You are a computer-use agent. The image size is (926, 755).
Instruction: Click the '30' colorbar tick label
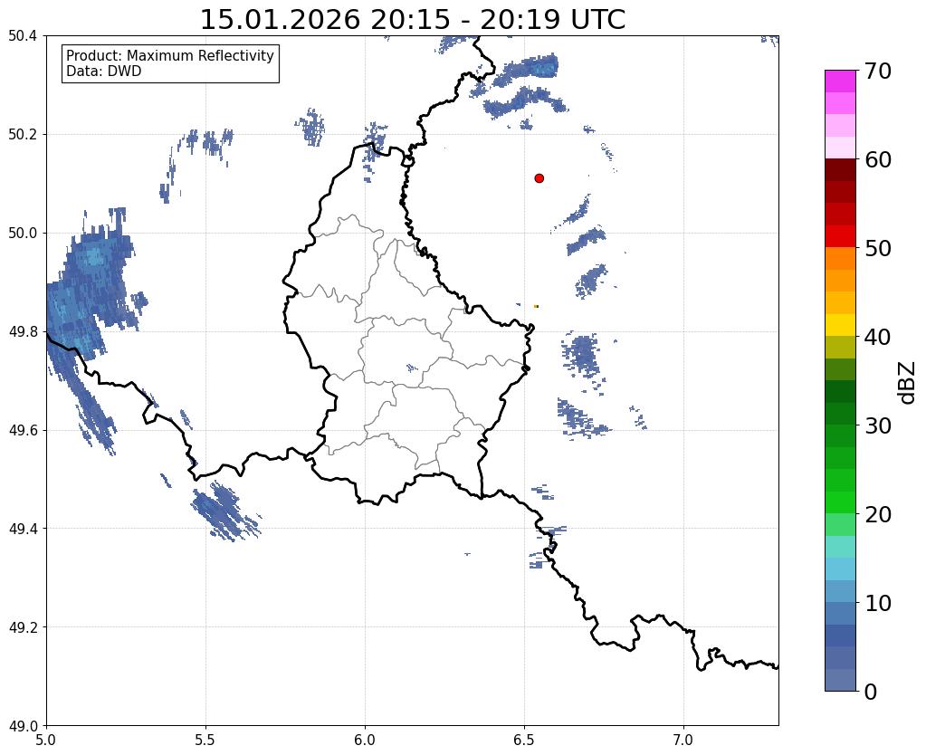(x=878, y=425)
